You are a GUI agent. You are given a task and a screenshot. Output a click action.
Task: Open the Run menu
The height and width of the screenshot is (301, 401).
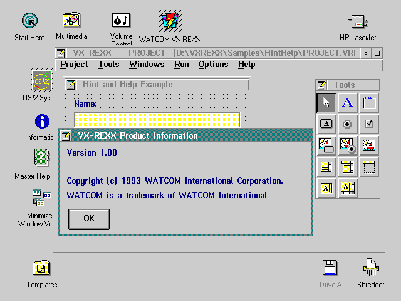[x=182, y=64]
